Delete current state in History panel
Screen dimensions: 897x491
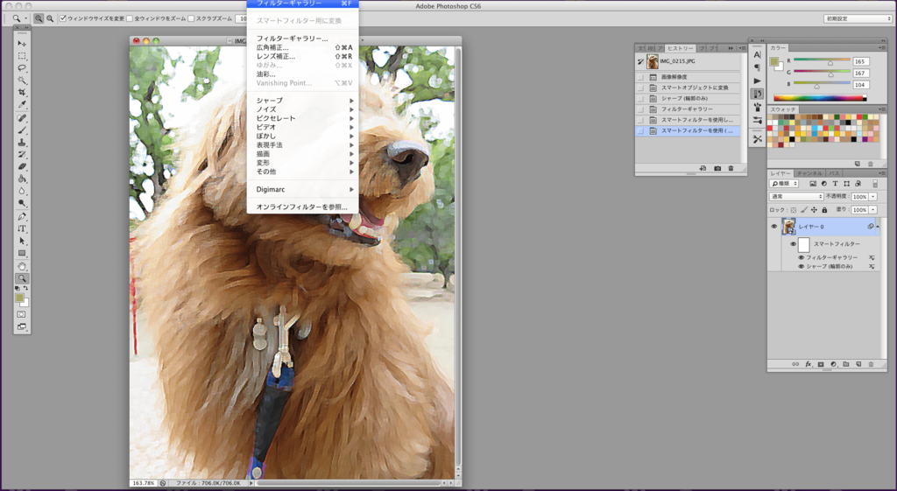tap(731, 169)
